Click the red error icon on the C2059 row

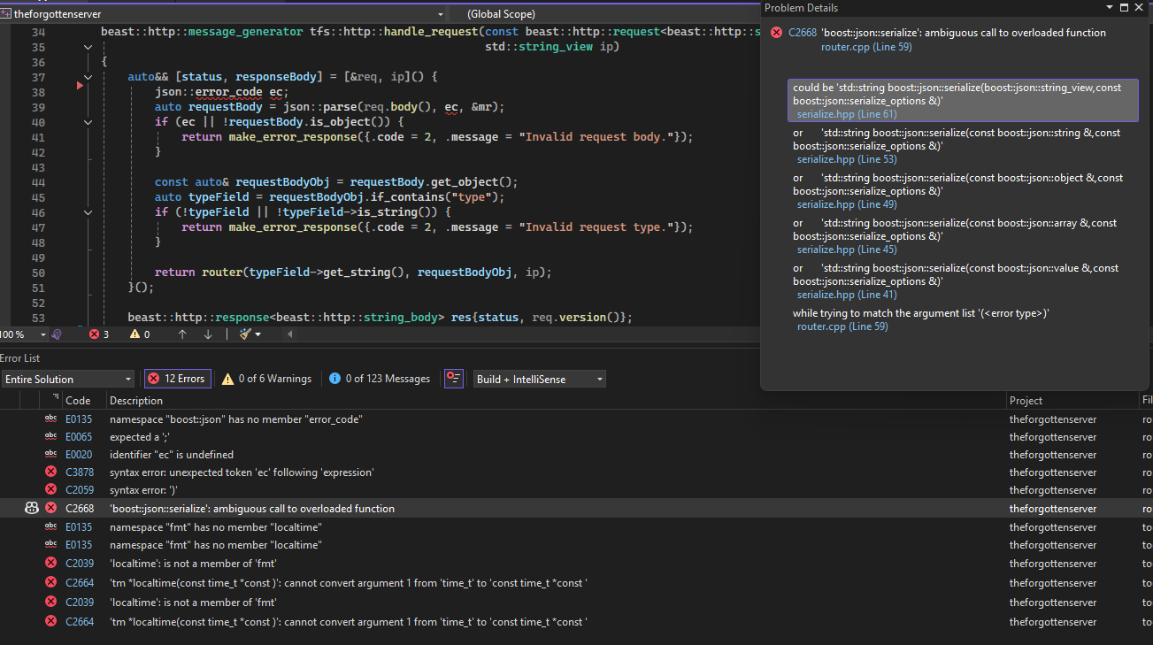tap(50, 490)
